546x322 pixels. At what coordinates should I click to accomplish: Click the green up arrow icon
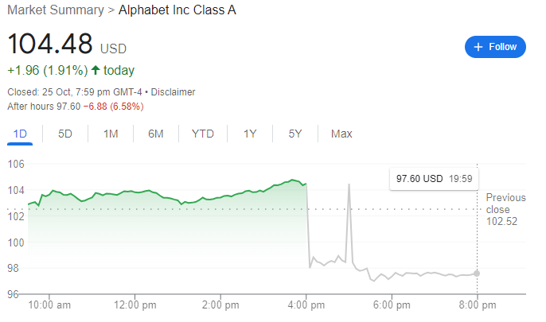[x=96, y=70]
